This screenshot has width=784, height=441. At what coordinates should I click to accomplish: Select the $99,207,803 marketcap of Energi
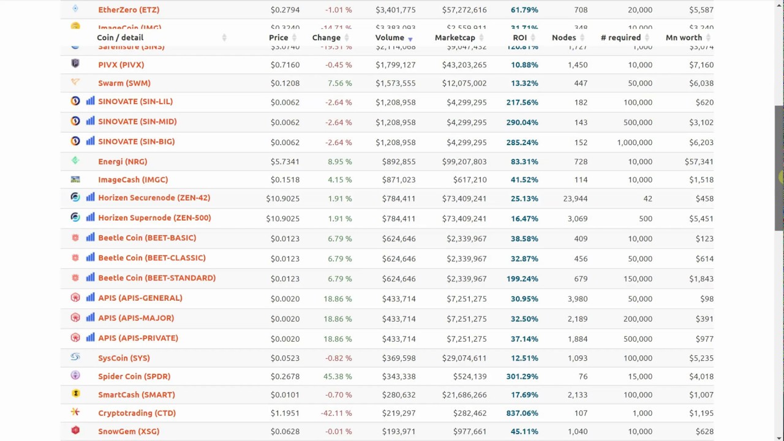[464, 162]
